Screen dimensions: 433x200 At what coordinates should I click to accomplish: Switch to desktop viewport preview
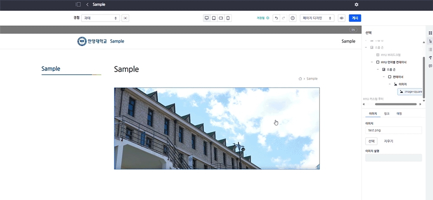point(207,18)
